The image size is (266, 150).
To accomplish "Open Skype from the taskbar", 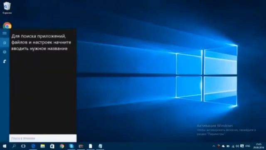I will pos(71,146).
